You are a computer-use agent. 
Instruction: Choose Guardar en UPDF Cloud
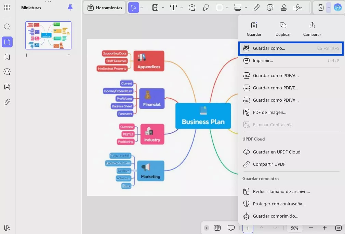coord(291,152)
